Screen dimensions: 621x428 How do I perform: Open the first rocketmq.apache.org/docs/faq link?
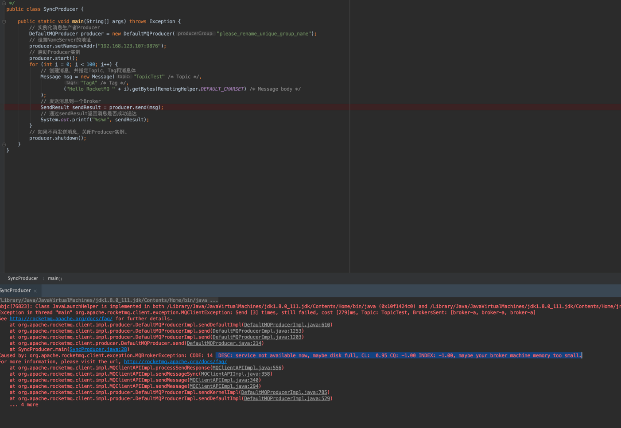61,319
